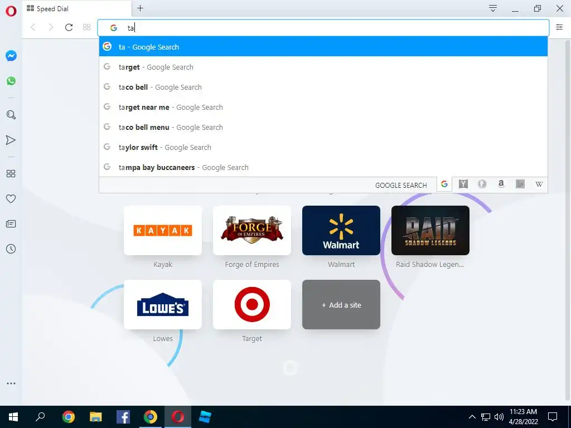Open Speed Dial grid icon in sidebar

(x=11, y=174)
